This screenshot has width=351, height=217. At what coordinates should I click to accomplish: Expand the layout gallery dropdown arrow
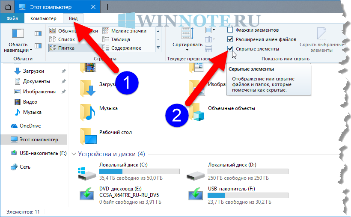pos(158,48)
